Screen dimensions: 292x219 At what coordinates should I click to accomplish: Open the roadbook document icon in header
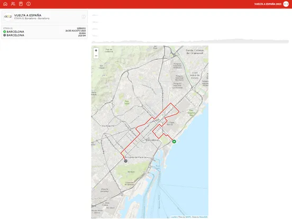pos(21,4)
